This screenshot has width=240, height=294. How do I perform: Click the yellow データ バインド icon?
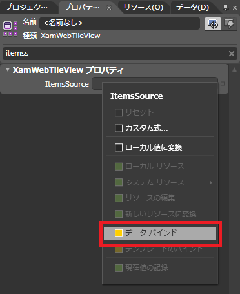(119, 233)
